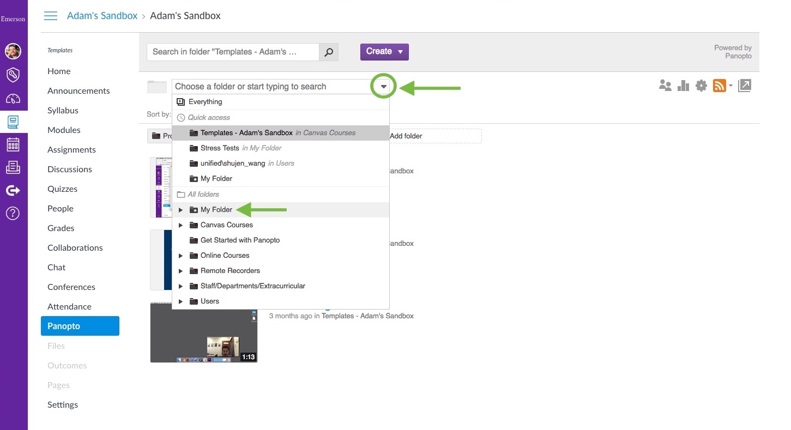The width and height of the screenshot is (791, 430).
Task: Open the Help question mark icon
Action: [x=13, y=213]
